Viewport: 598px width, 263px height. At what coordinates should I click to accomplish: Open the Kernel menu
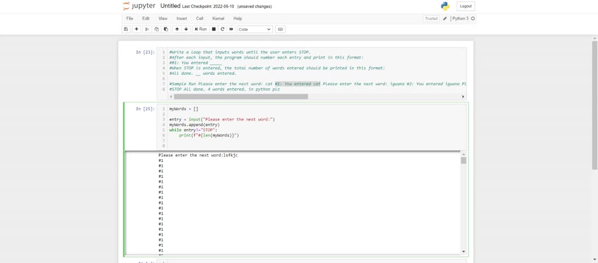click(218, 19)
